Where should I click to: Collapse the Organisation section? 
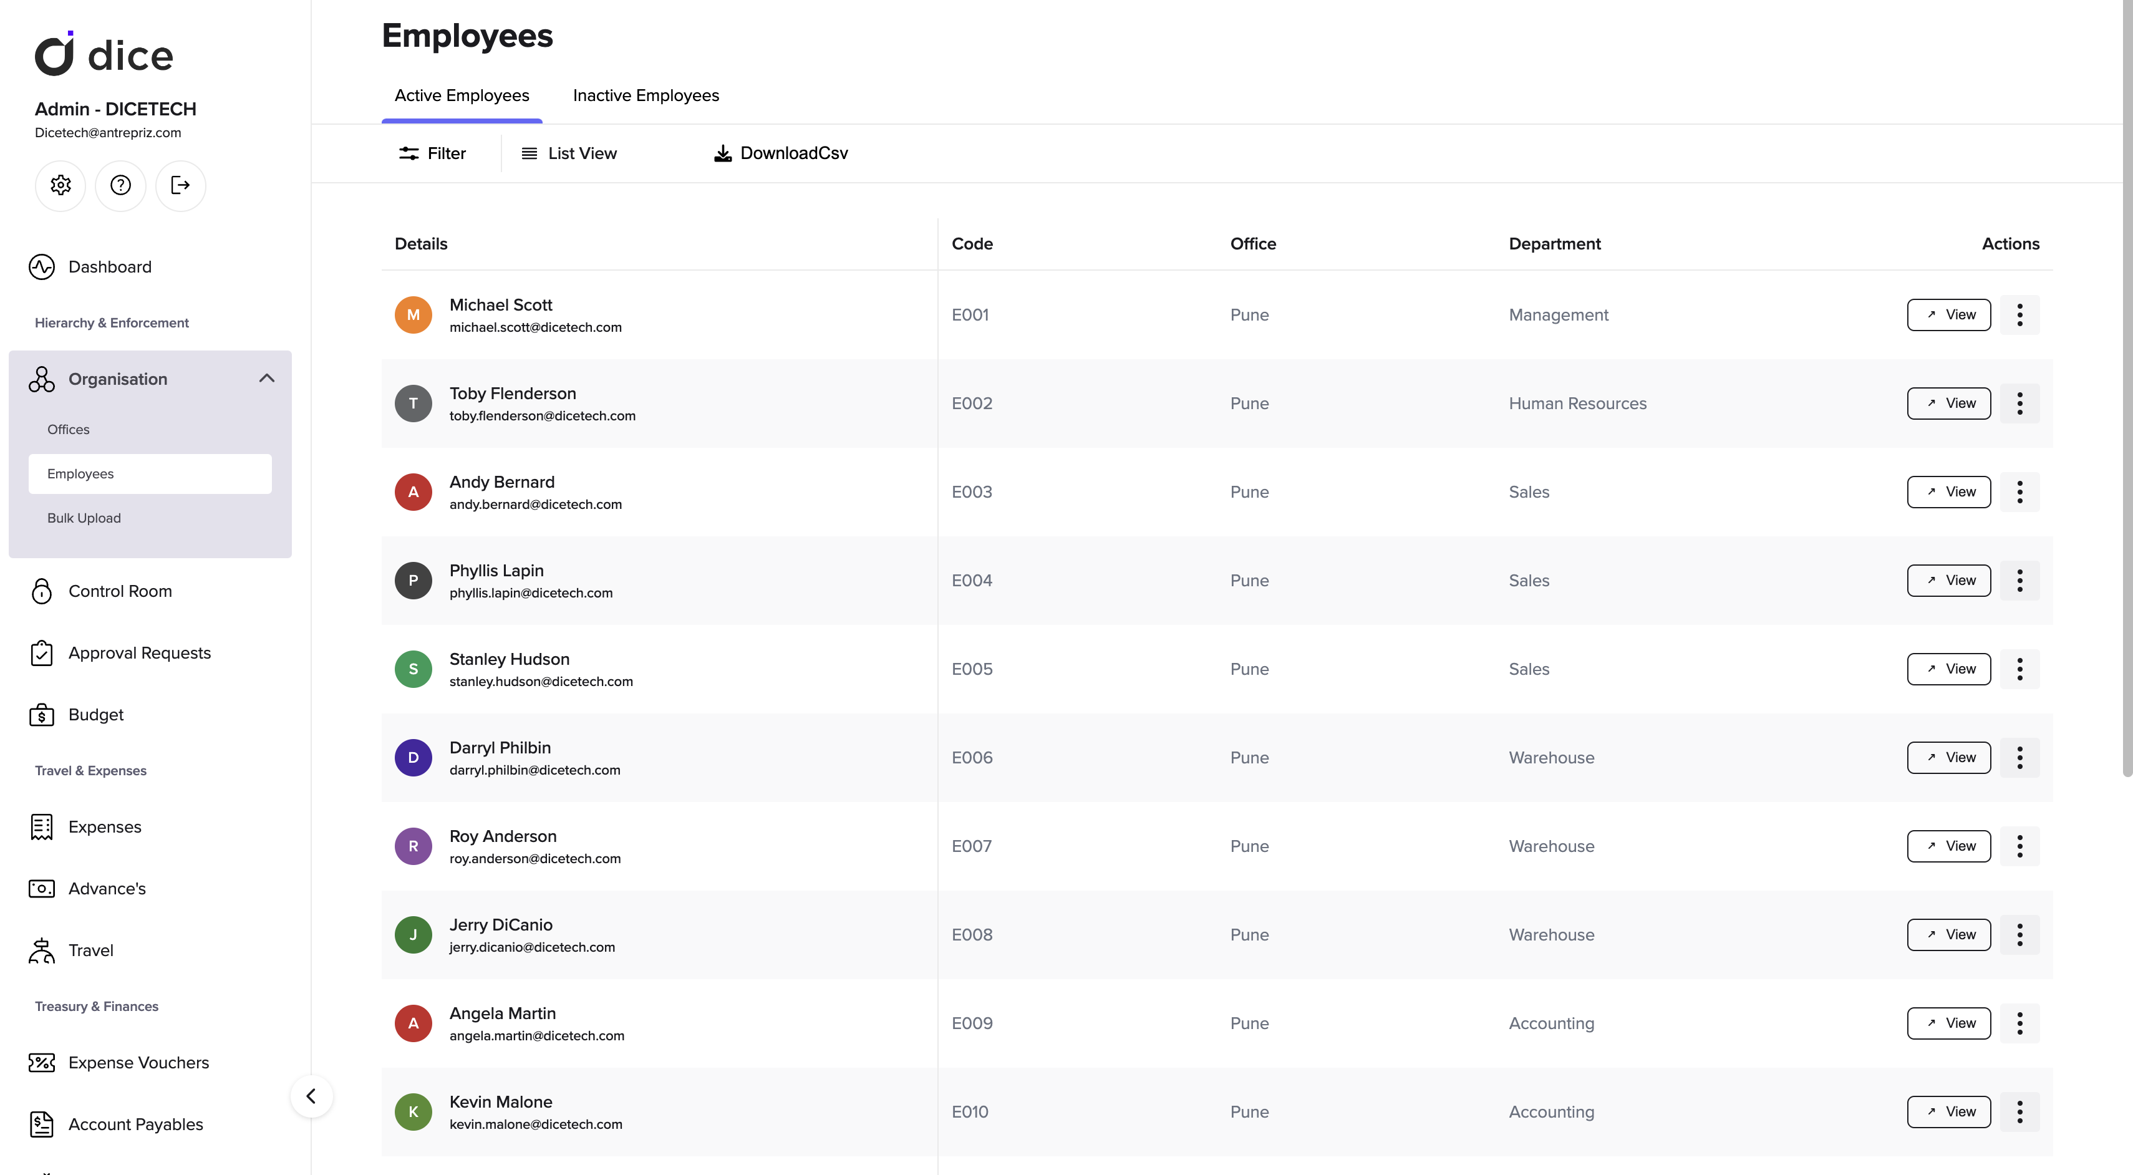(x=266, y=377)
